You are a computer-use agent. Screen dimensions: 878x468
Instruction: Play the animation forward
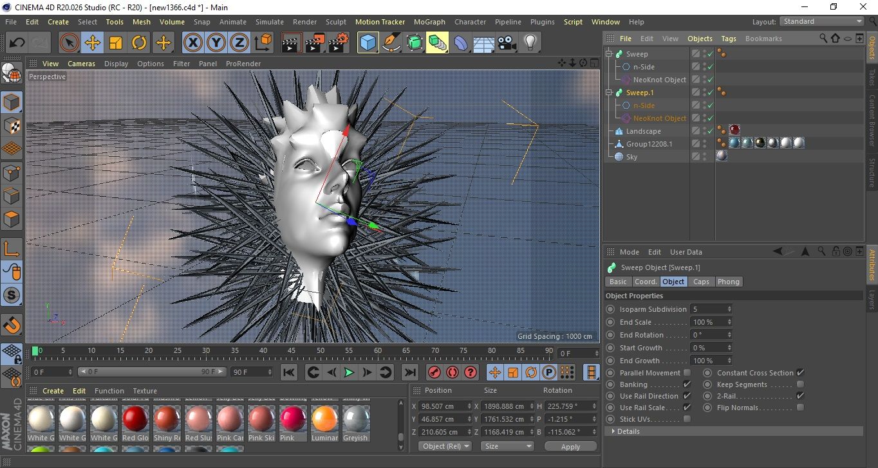click(x=348, y=372)
